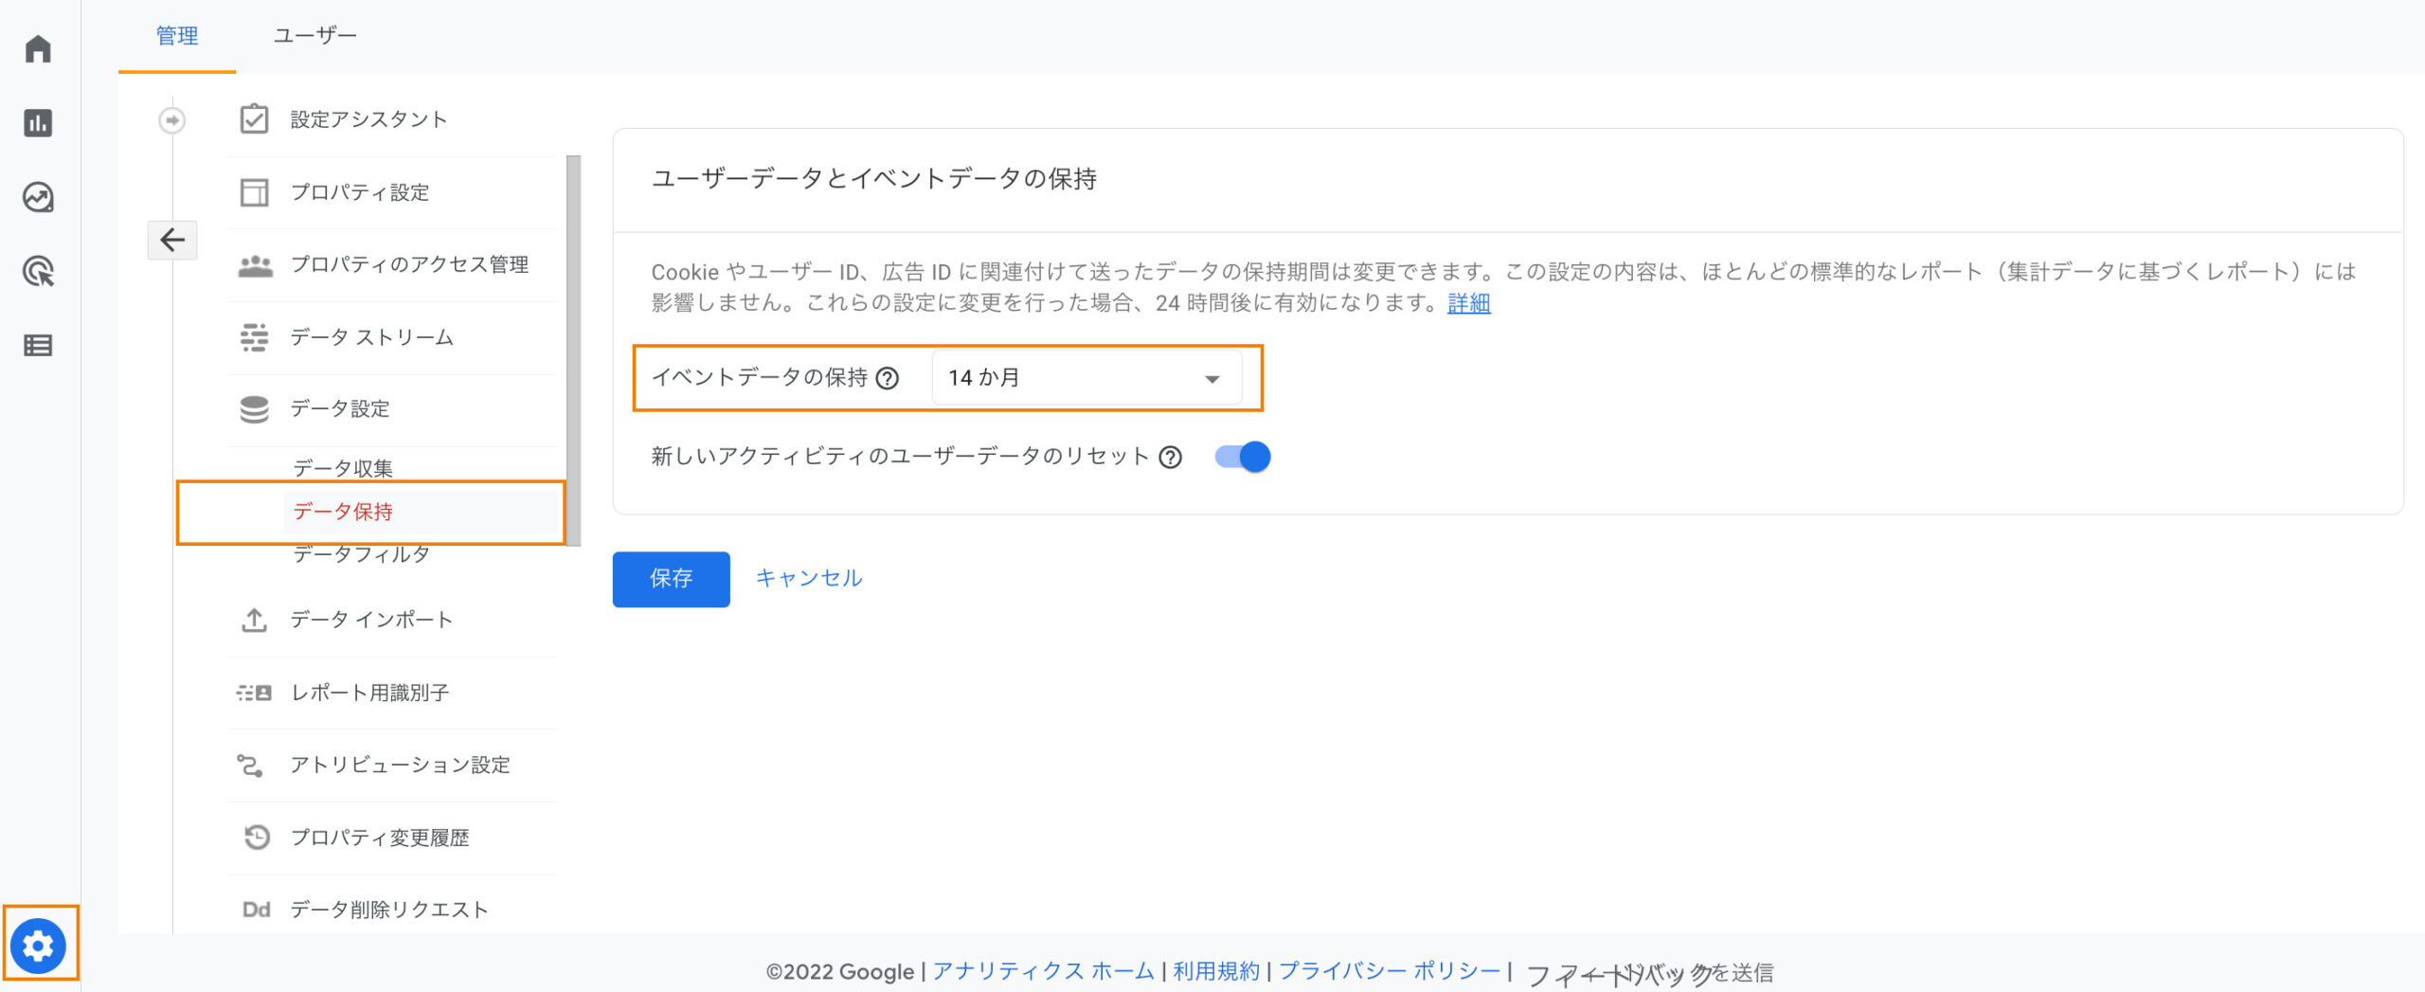Switch to the ユーザー tab
Screen dimensions: 2425x992
[315, 36]
